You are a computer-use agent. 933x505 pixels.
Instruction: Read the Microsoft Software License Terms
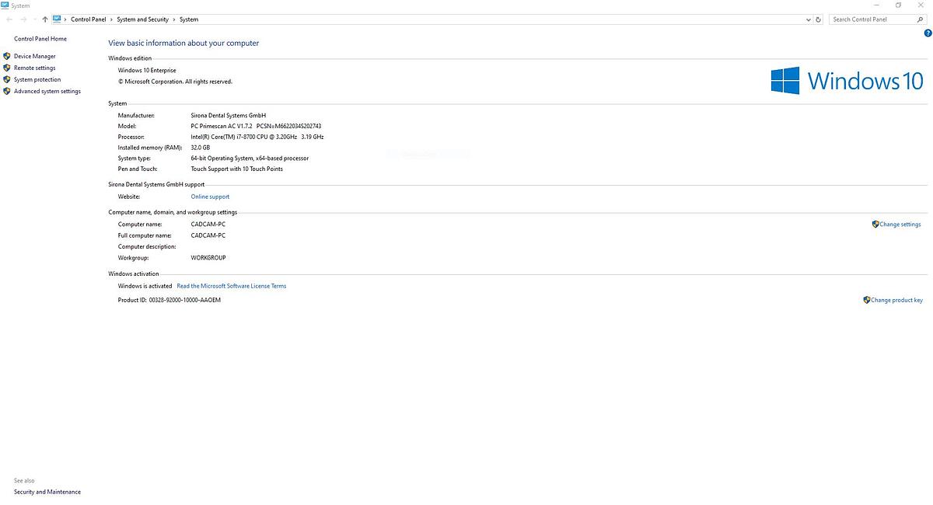coord(231,286)
